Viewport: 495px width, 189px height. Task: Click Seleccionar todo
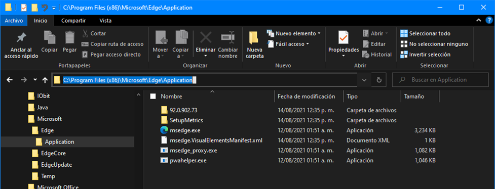425,33
